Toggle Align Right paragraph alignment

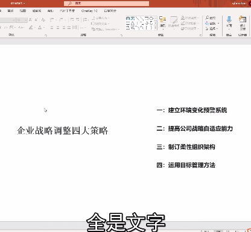(x=63, y=28)
